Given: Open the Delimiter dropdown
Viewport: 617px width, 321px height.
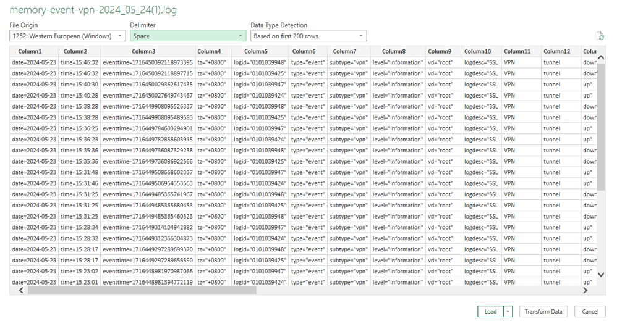Looking at the screenshot, I should click(188, 36).
